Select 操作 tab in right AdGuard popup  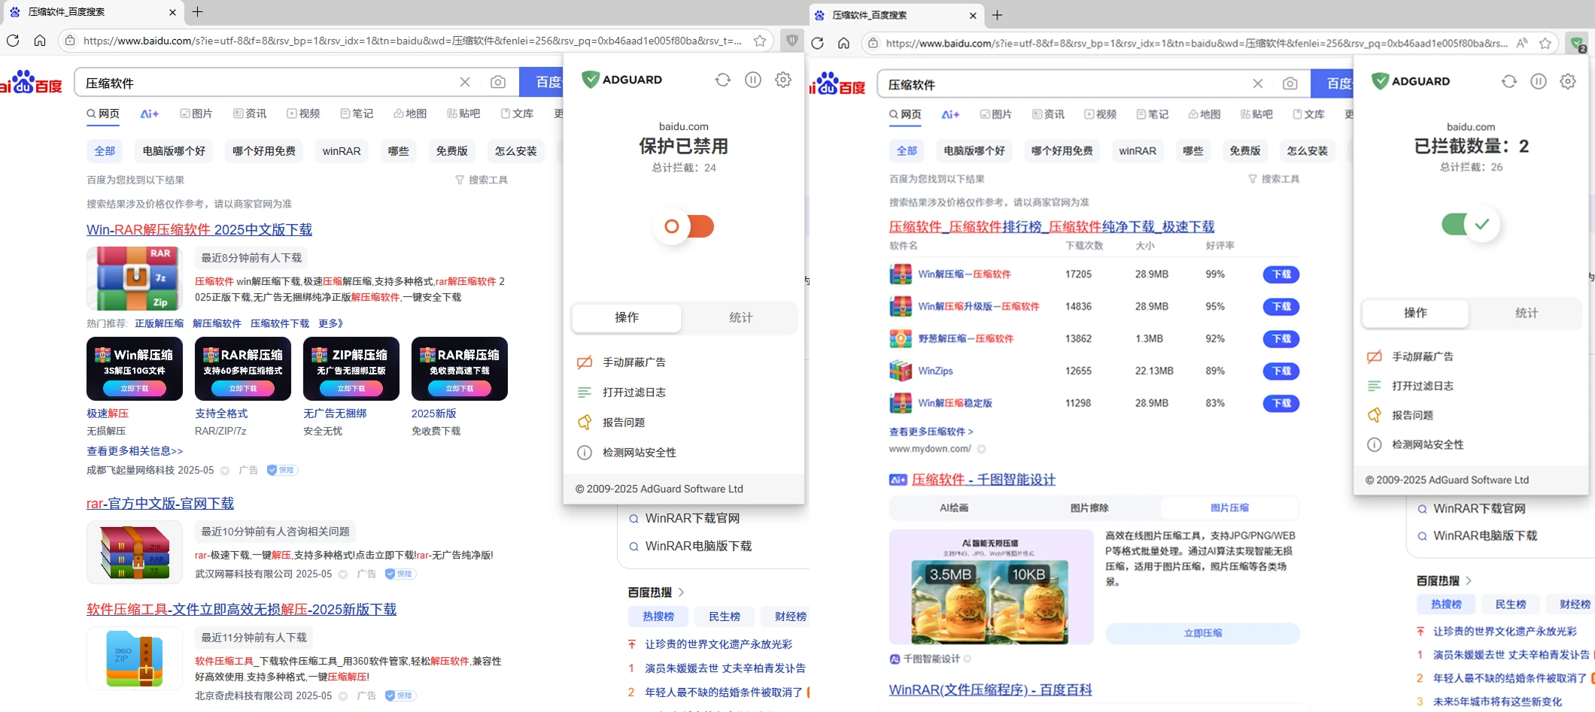click(x=1415, y=313)
